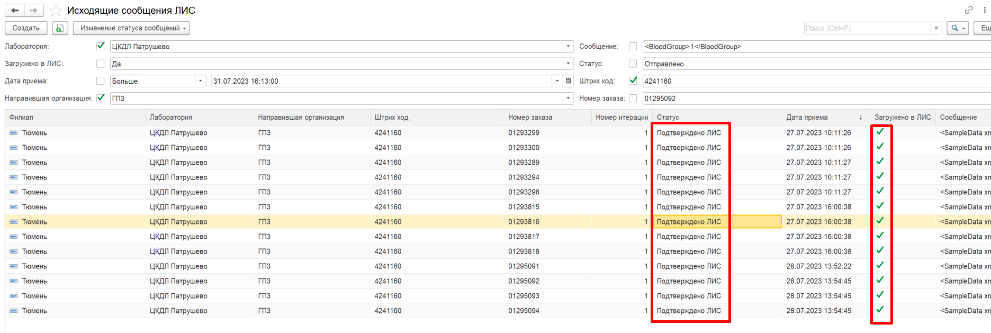Open the Изменение статуса сообщений menu
The height and width of the screenshot is (333, 991).
click(x=131, y=28)
